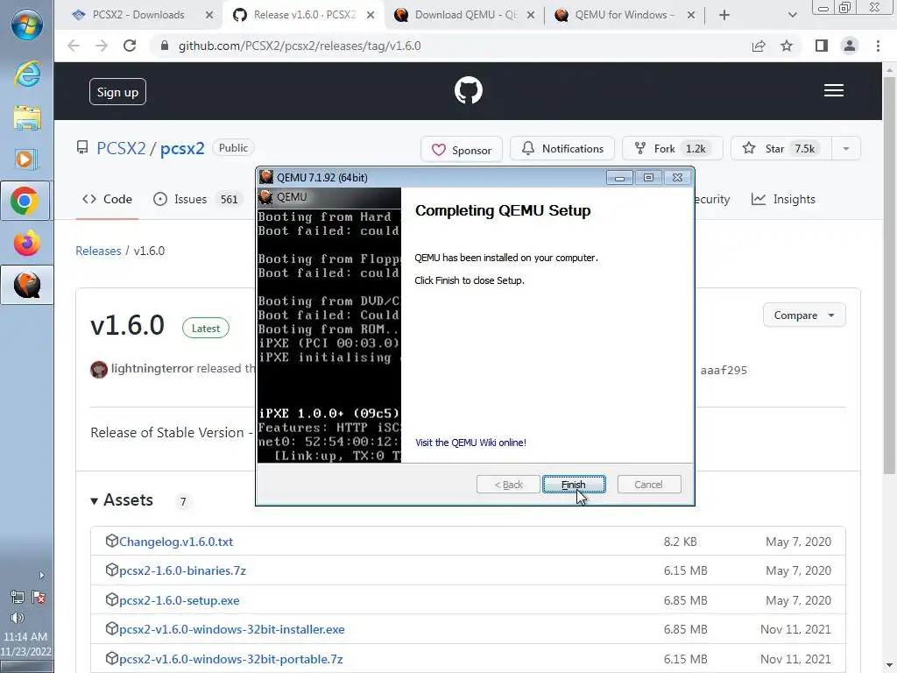Viewport: 897px width, 673px height.
Task: Click the address bar URL field
Action: (x=452, y=46)
